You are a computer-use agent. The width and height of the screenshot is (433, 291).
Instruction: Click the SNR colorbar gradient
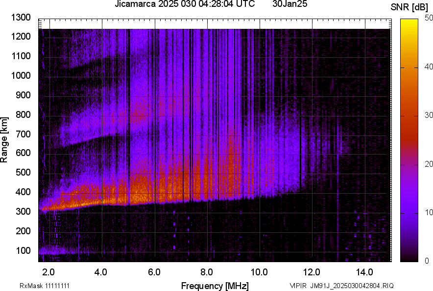tap(409, 140)
